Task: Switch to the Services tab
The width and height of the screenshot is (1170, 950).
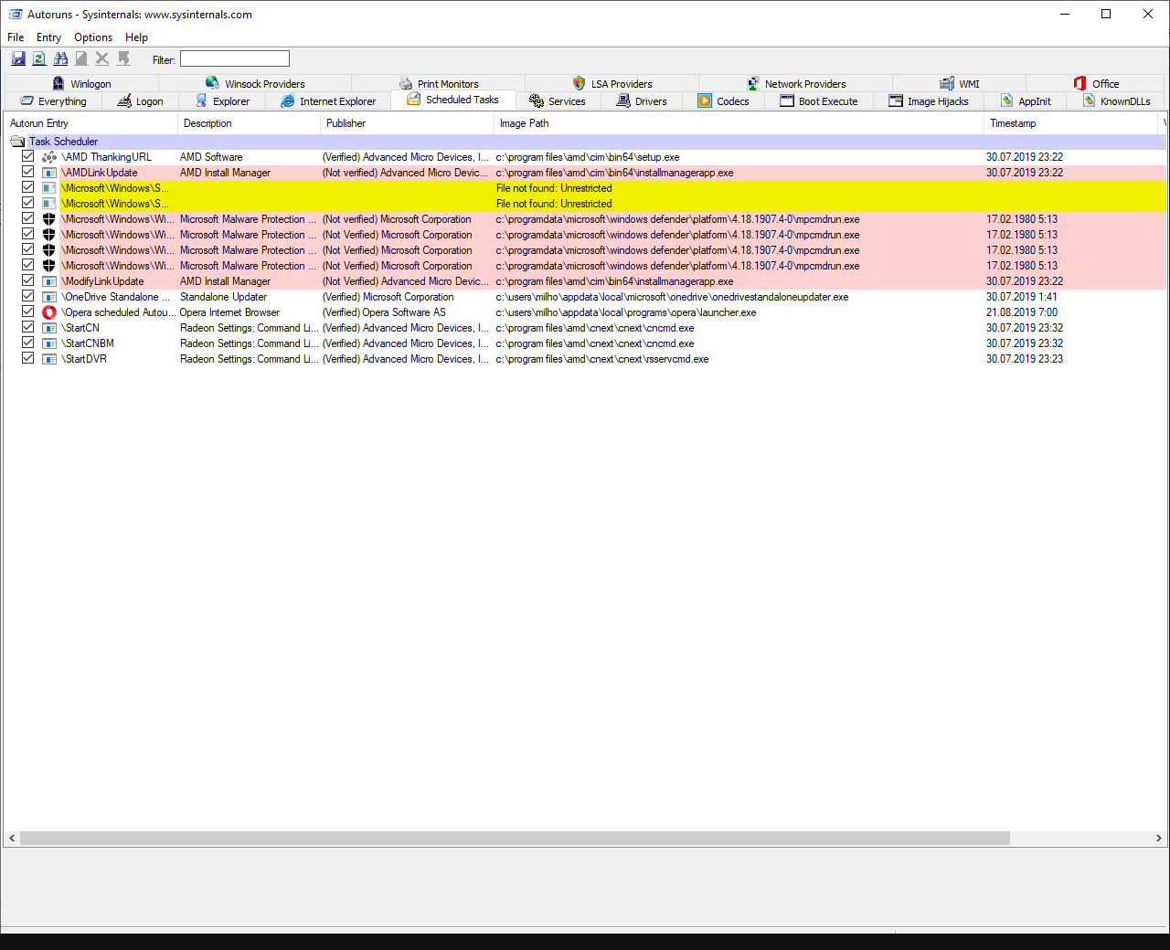Action: click(558, 101)
